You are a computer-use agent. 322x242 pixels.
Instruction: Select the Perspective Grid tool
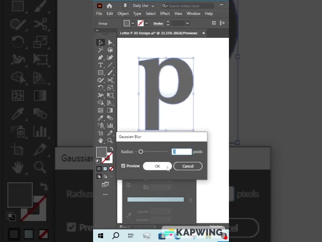point(110,103)
